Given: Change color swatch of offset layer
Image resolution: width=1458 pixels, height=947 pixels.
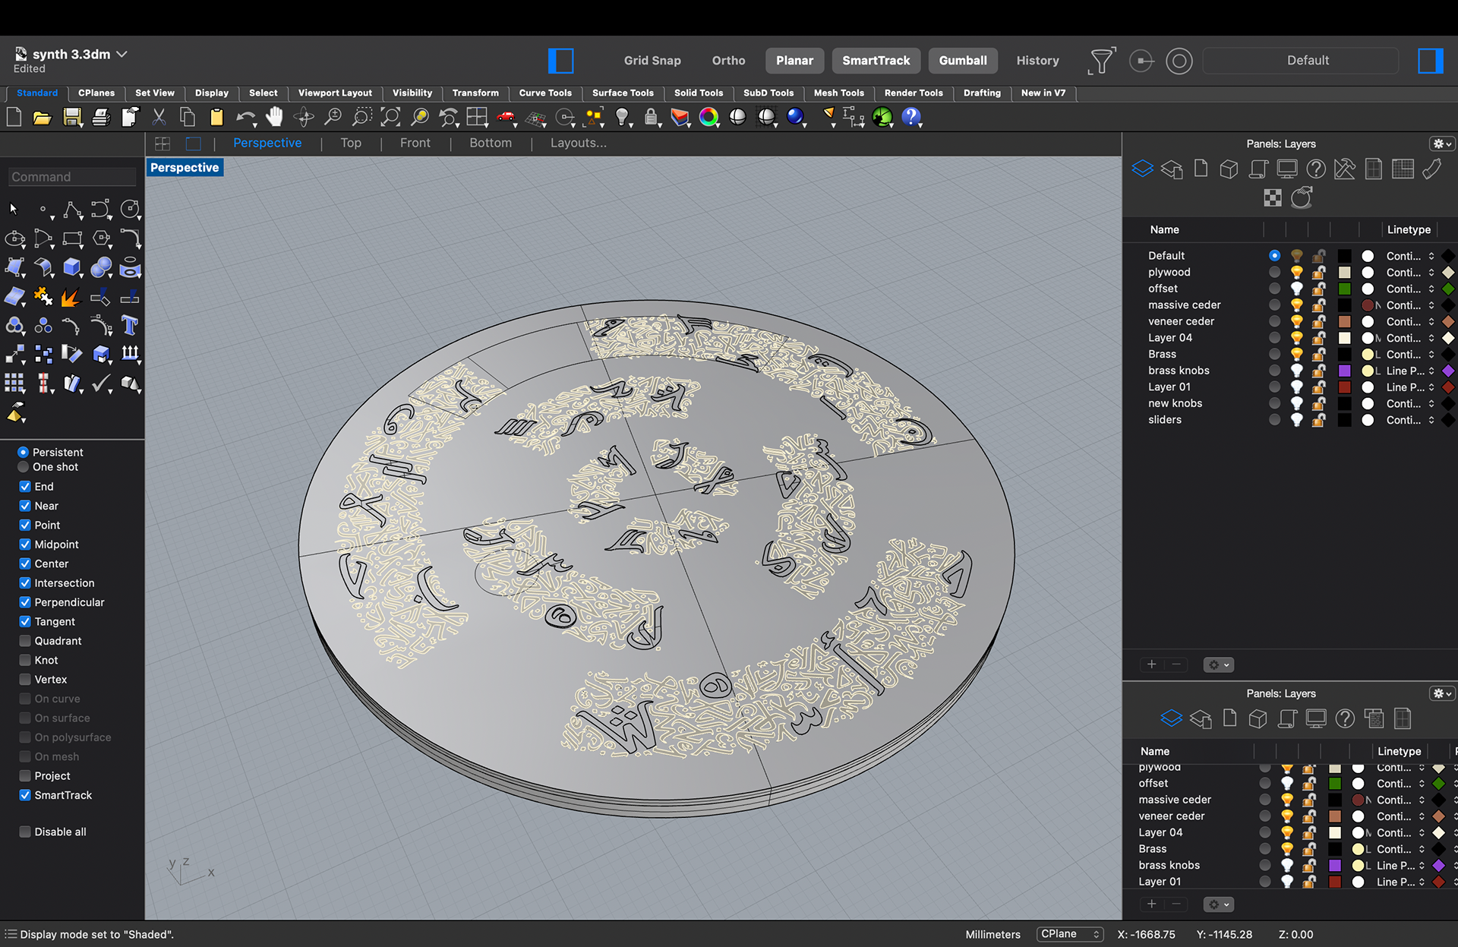Looking at the screenshot, I should coord(1344,289).
